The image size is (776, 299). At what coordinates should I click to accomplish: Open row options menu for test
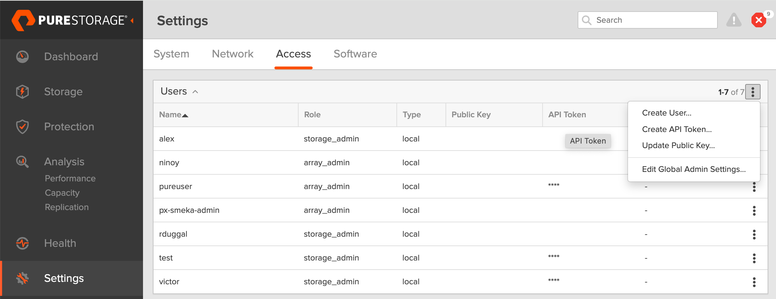(754, 258)
